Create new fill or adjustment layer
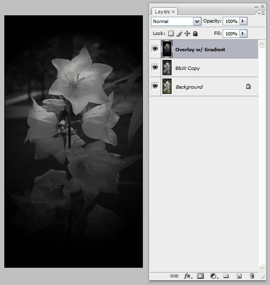Viewport: 270px width, 285px height. (214, 276)
